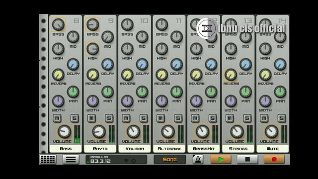Click the Rembulan 83.3.12 position display
The width and height of the screenshot is (318, 179).
(116, 159)
